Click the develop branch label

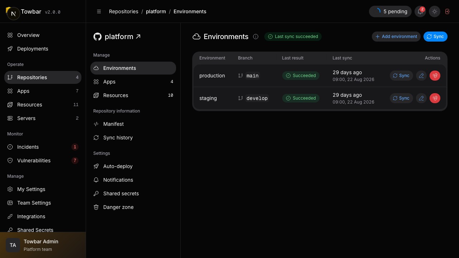(x=257, y=98)
